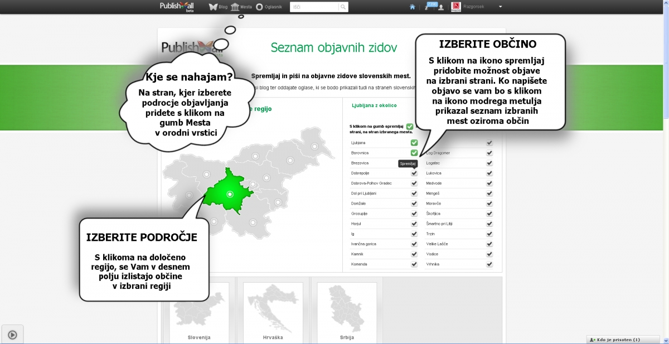Toggle follow checkbox next to Vrhnika
The width and height of the screenshot is (669, 344).
coord(489,264)
